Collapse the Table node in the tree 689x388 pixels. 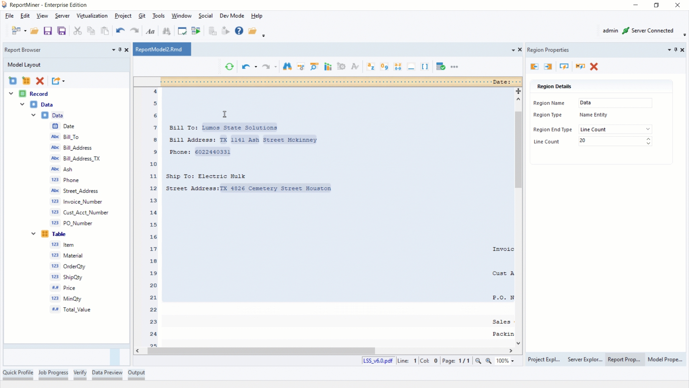tap(33, 234)
